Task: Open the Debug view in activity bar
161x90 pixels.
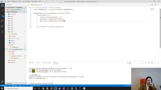Action: pyautogui.click(x=2, y=21)
